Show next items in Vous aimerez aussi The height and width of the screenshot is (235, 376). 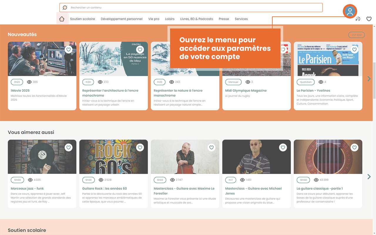click(369, 177)
